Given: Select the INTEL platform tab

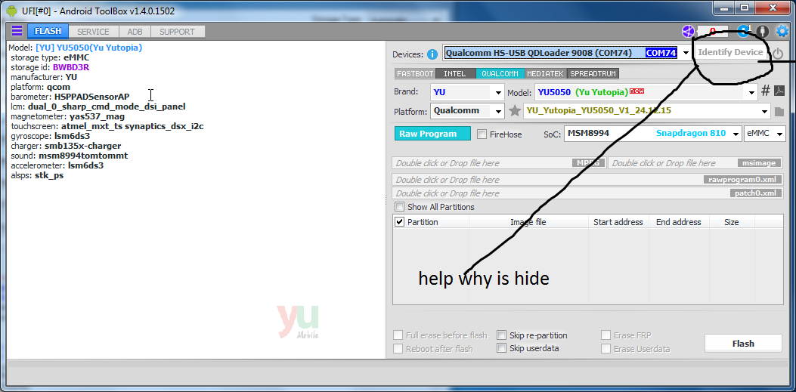Looking at the screenshot, I should tap(455, 73).
